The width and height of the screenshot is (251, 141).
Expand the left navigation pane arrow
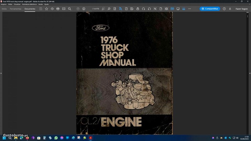coord(1,73)
